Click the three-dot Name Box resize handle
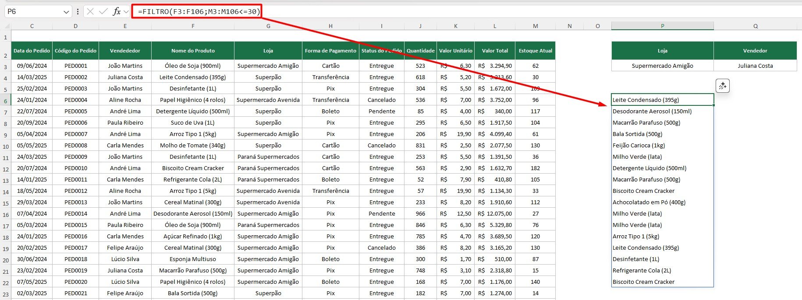The width and height of the screenshot is (802, 300). click(x=78, y=11)
